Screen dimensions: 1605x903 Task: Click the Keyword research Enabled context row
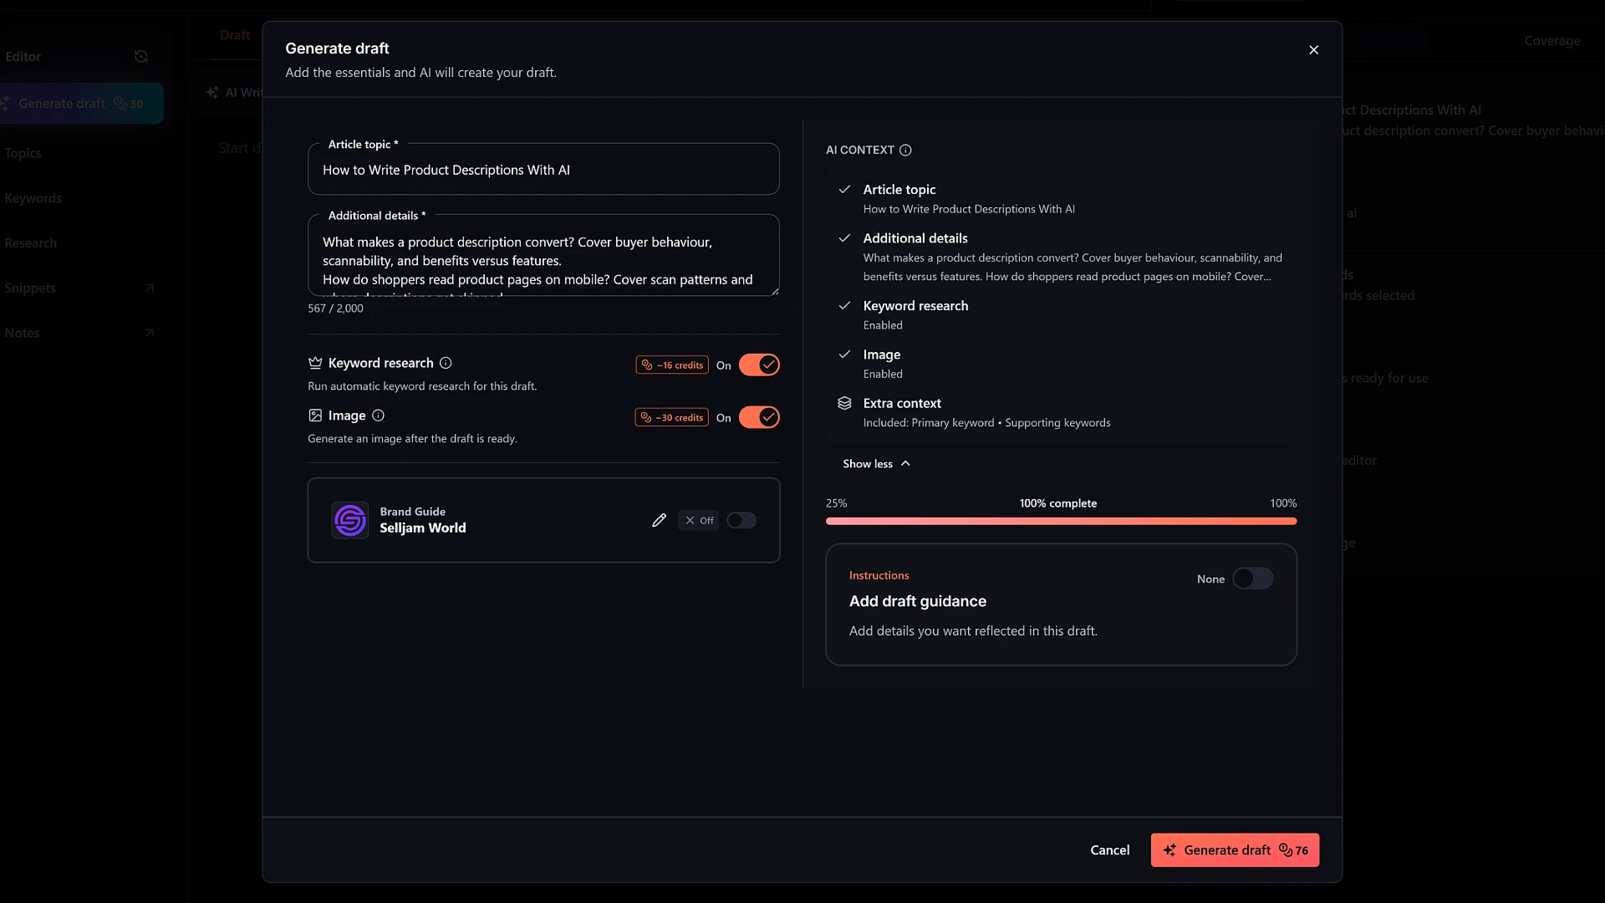(x=1061, y=315)
